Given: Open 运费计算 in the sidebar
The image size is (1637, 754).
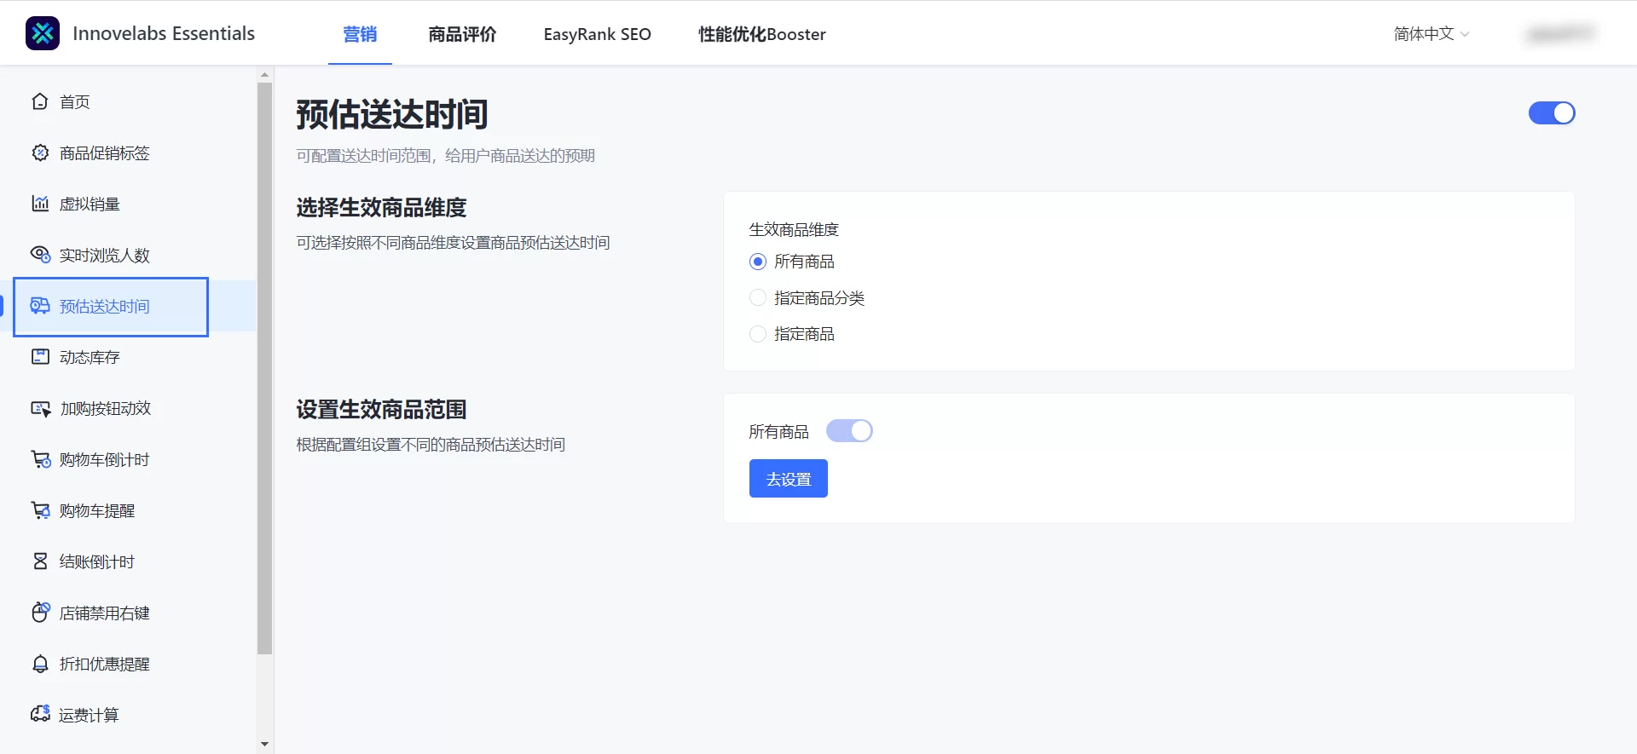Looking at the screenshot, I should [128, 715].
